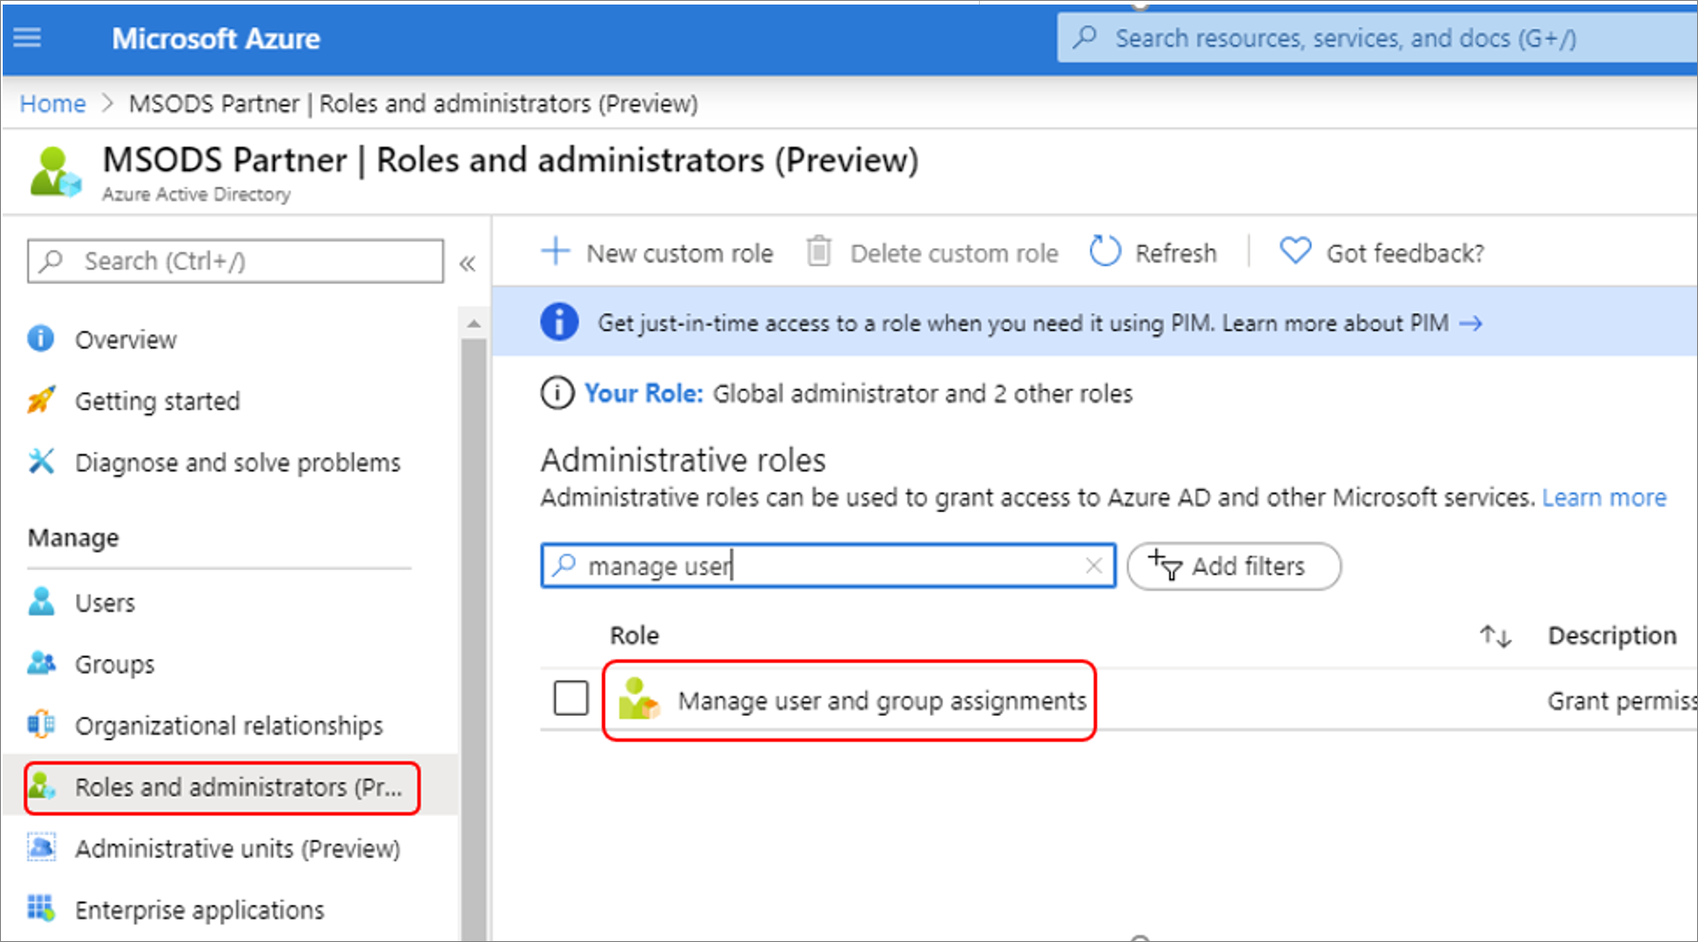Click Got feedback?
This screenshot has width=1698, height=942.
1405,253
